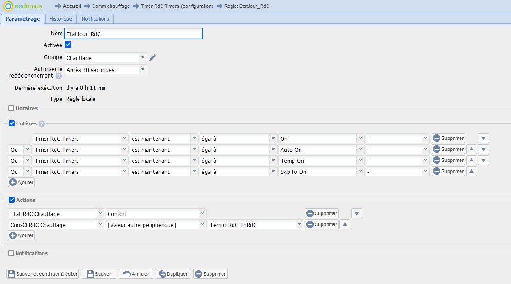Open the Critères help question mark
This screenshot has width=511, height=284.
click(x=42, y=124)
